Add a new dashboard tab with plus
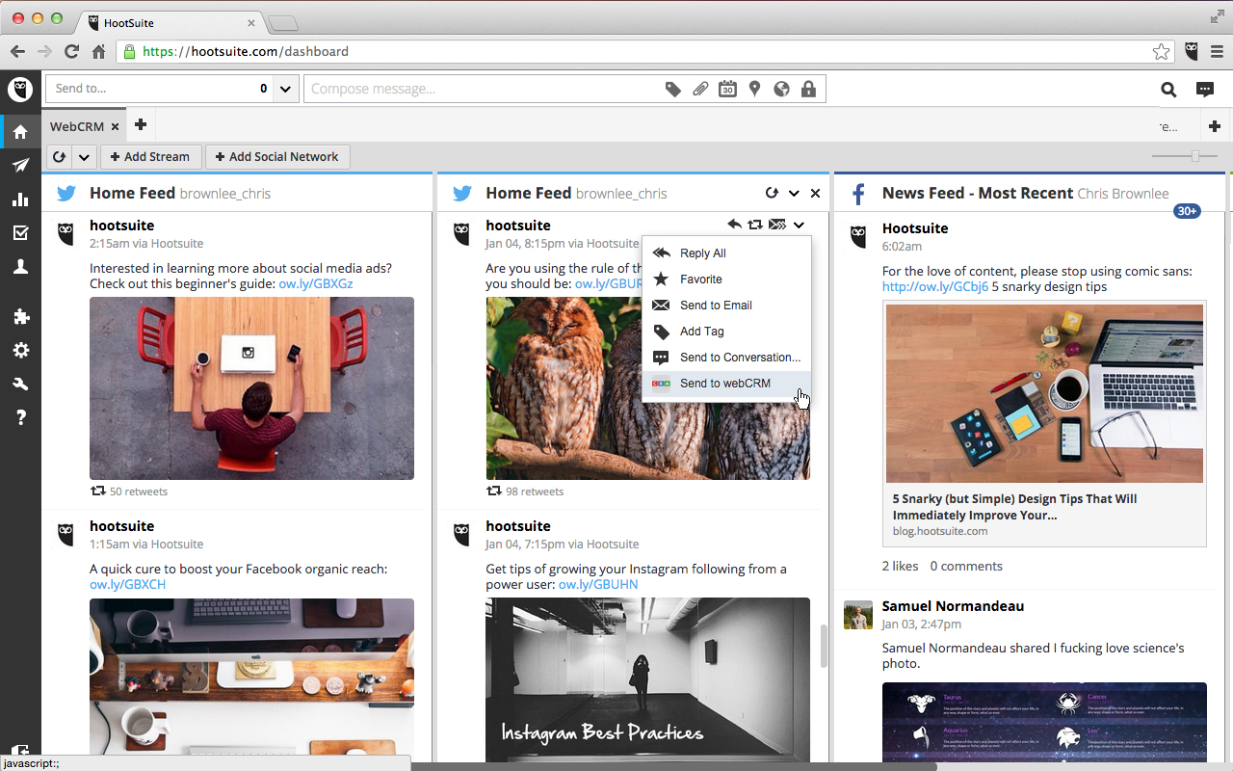This screenshot has height=771, width=1233. coord(141,124)
